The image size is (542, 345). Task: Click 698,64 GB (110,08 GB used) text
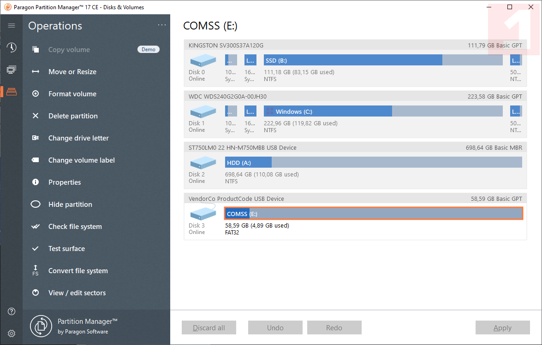(262, 174)
